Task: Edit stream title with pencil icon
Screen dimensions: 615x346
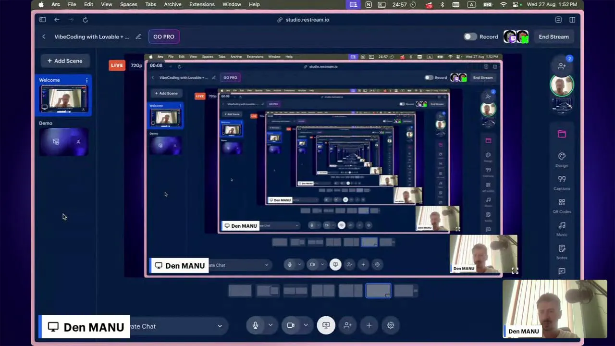Action: (x=138, y=37)
